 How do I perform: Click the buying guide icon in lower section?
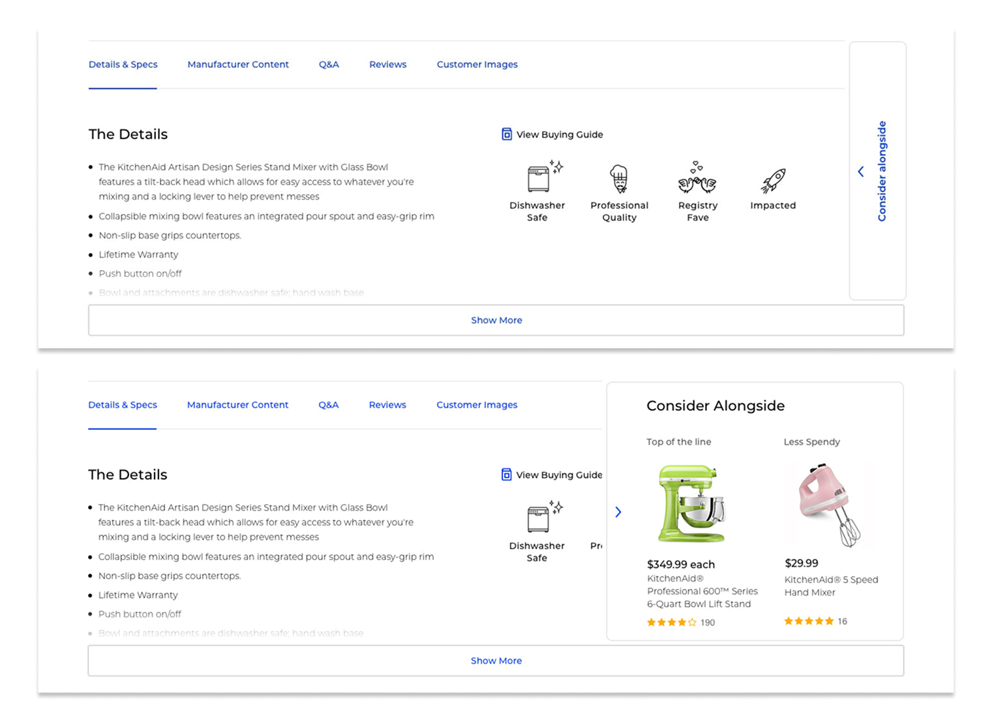(x=507, y=474)
